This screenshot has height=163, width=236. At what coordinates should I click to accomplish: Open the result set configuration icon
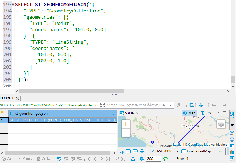[192, 105]
